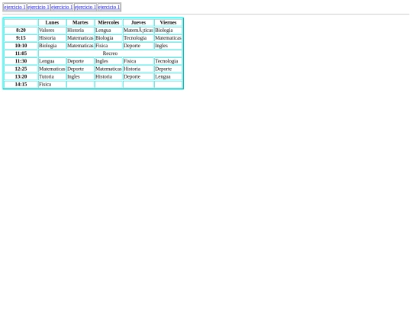Click "Biologia" in the 8:20 row
Image resolution: width=412 pixels, height=309 pixels.
coord(168,31)
